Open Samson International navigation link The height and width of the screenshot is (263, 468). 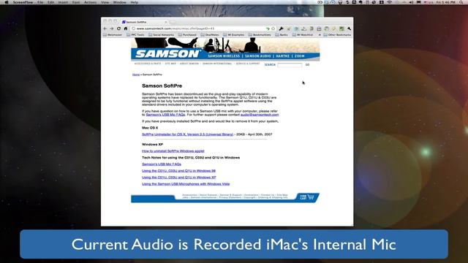tap(217, 64)
